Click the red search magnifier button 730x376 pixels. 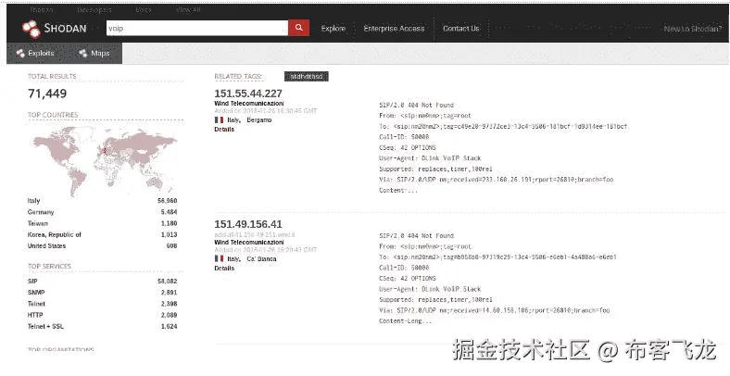pos(299,28)
